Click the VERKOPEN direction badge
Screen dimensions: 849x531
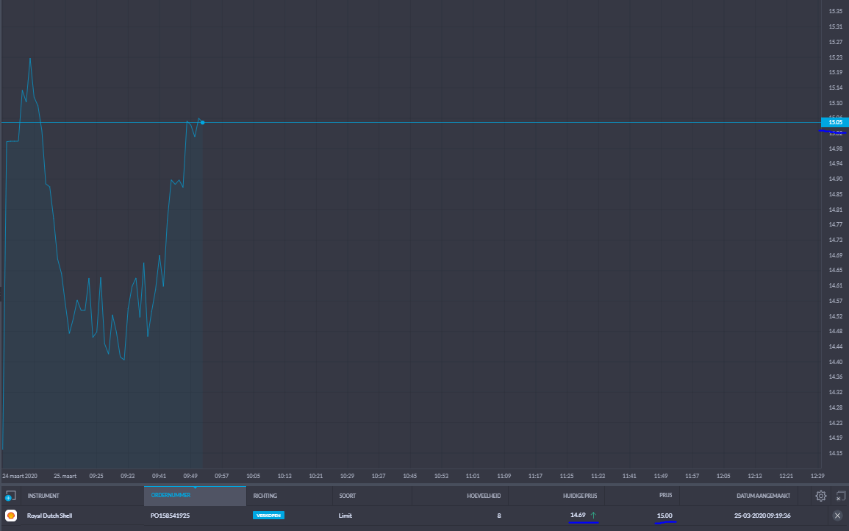click(268, 516)
